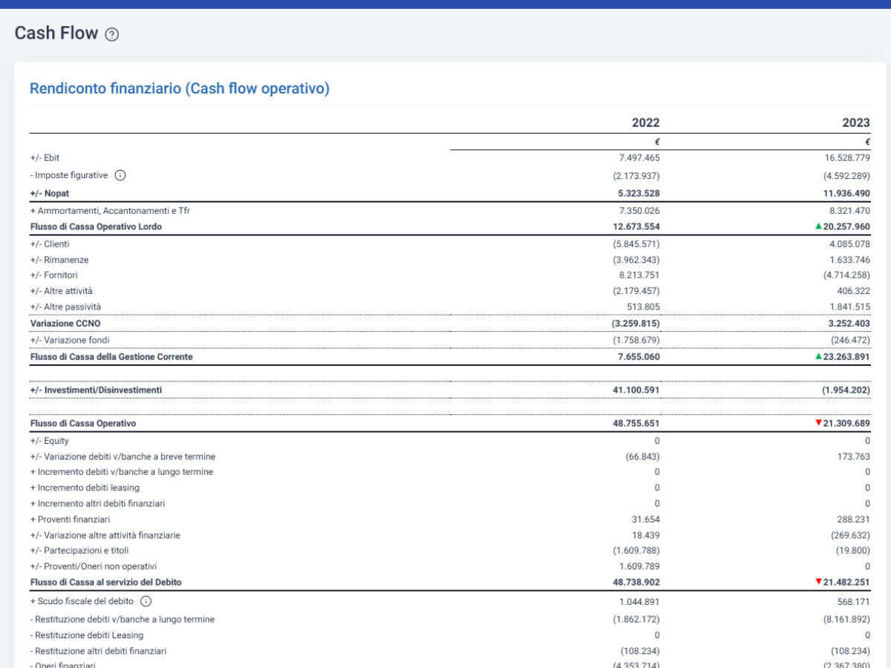Show info for Scudo fiscale del debito
Image resolution: width=891 pixels, height=668 pixels.
click(x=146, y=602)
